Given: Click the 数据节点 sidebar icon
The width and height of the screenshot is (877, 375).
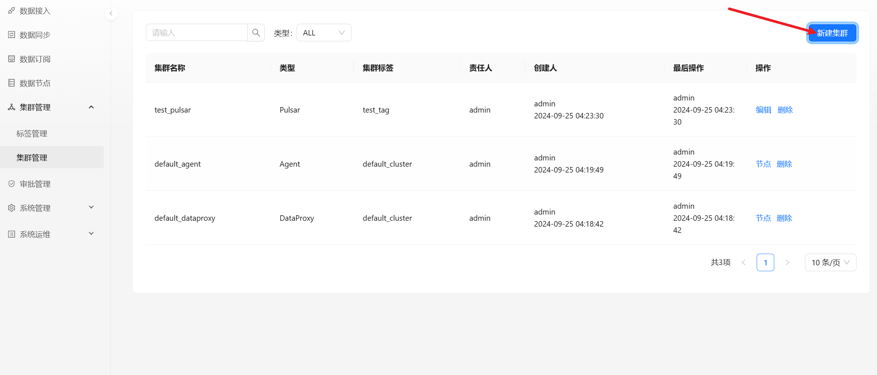Looking at the screenshot, I should click(12, 83).
